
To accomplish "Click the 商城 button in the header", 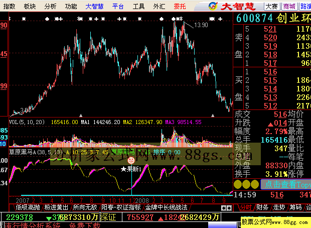I will 289,7.
